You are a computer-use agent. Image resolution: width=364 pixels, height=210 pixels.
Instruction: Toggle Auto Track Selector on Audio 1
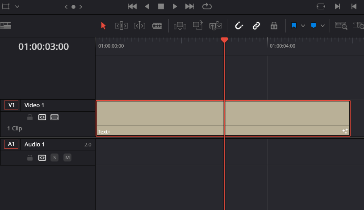tap(42, 158)
